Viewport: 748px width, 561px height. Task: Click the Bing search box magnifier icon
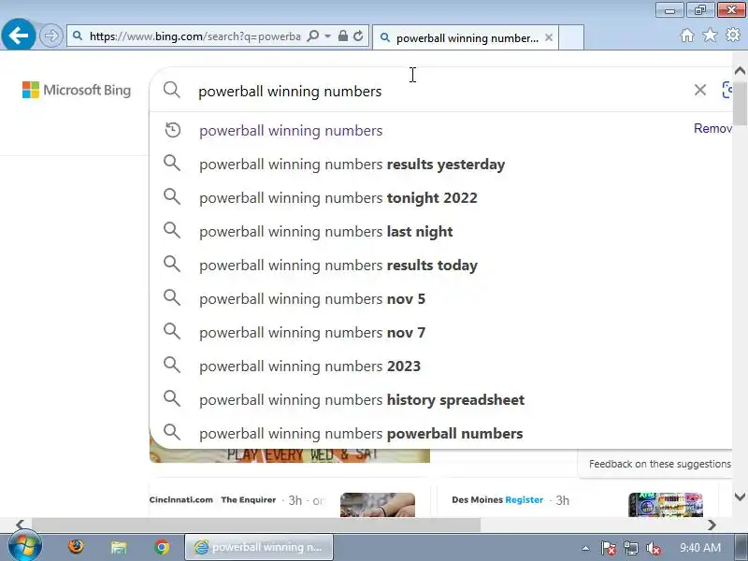click(x=172, y=90)
